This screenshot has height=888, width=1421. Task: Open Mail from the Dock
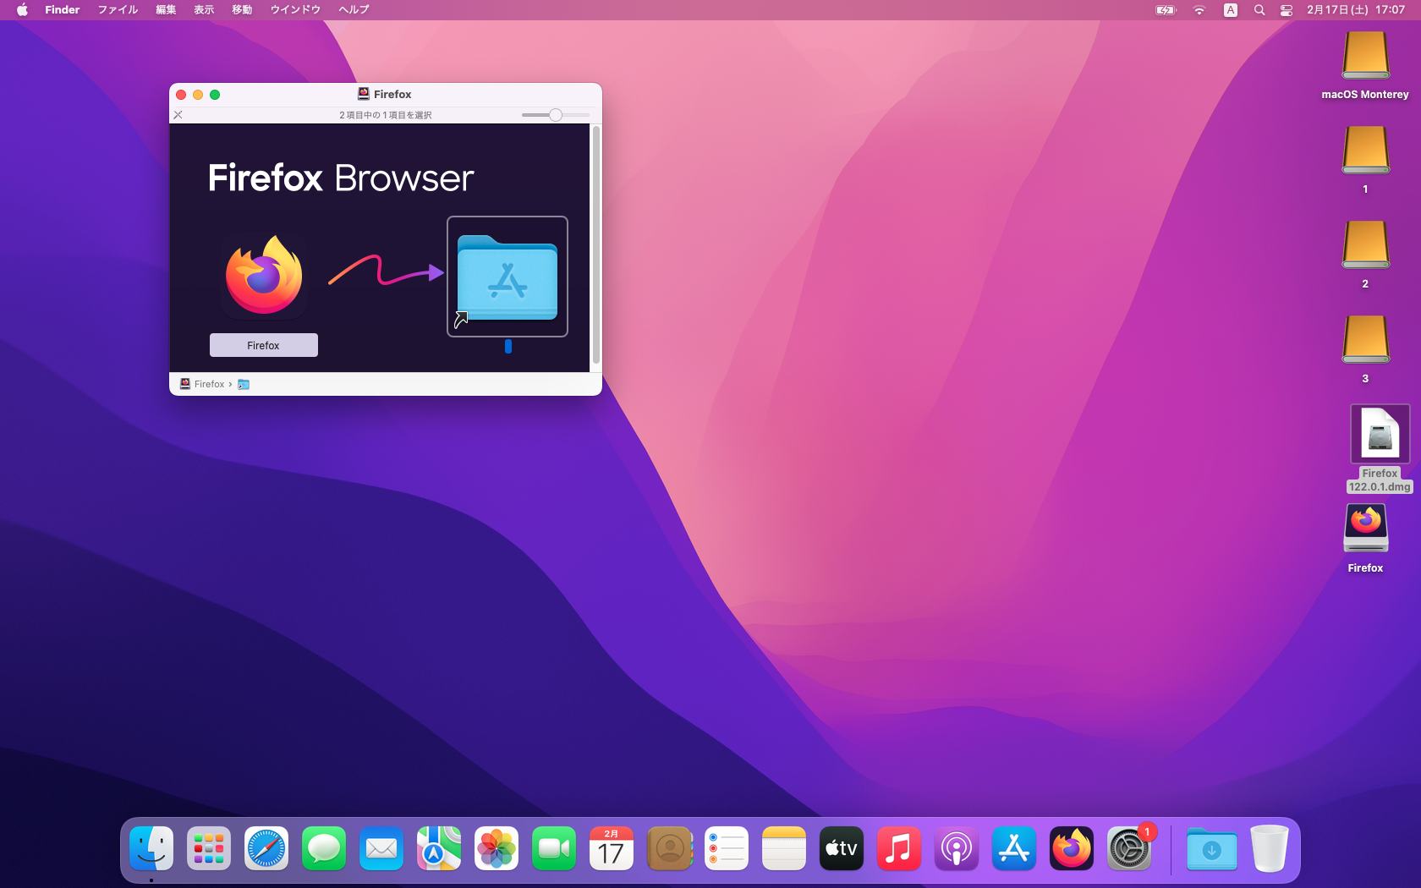[381, 848]
